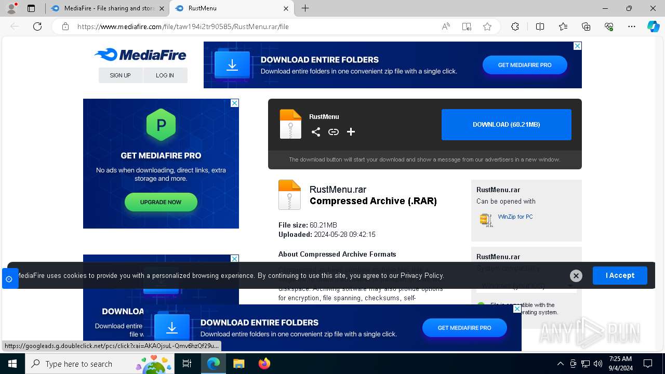
Task: Activate the Read aloud icon
Action: (x=446, y=26)
